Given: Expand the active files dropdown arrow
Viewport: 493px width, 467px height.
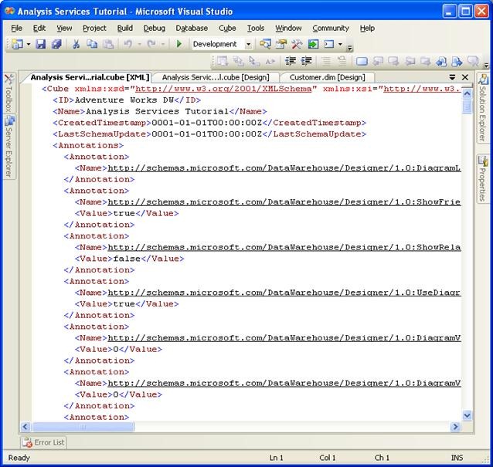Looking at the screenshot, I should pos(453,77).
